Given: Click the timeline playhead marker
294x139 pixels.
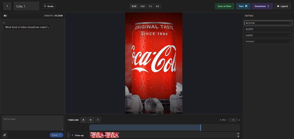Looking at the screenshot, I should 201,128.
